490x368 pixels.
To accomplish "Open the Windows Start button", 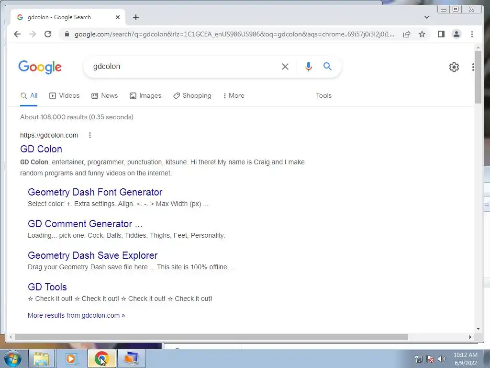I will (12, 358).
